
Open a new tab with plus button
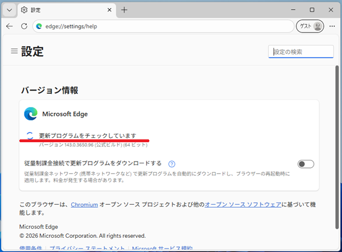pyautogui.click(x=124, y=10)
